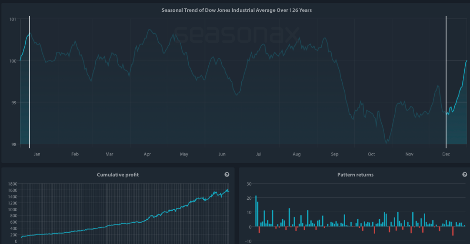470x244 pixels.
Task: Click the 'Aug' month label on the axis
Action: pyautogui.click(x=296, y=154)
